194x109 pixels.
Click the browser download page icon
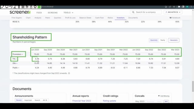[166, 7]
